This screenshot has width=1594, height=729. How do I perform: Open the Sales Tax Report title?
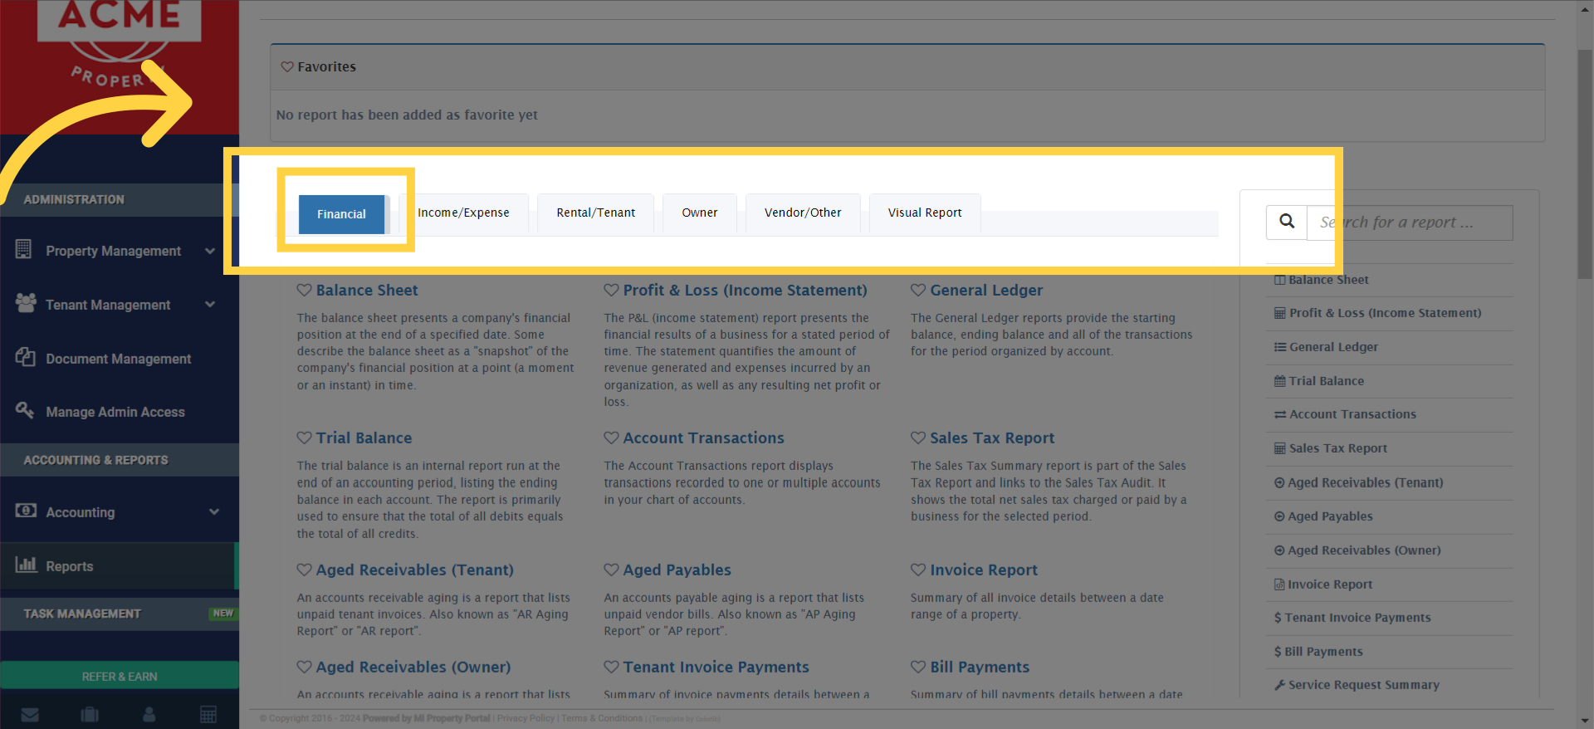tap(992, 438)
